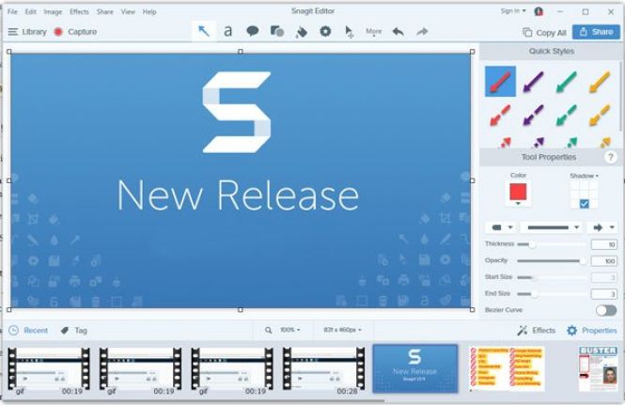Open the image dimensions dropdown
Screen dimensions: 625x405
342,330
